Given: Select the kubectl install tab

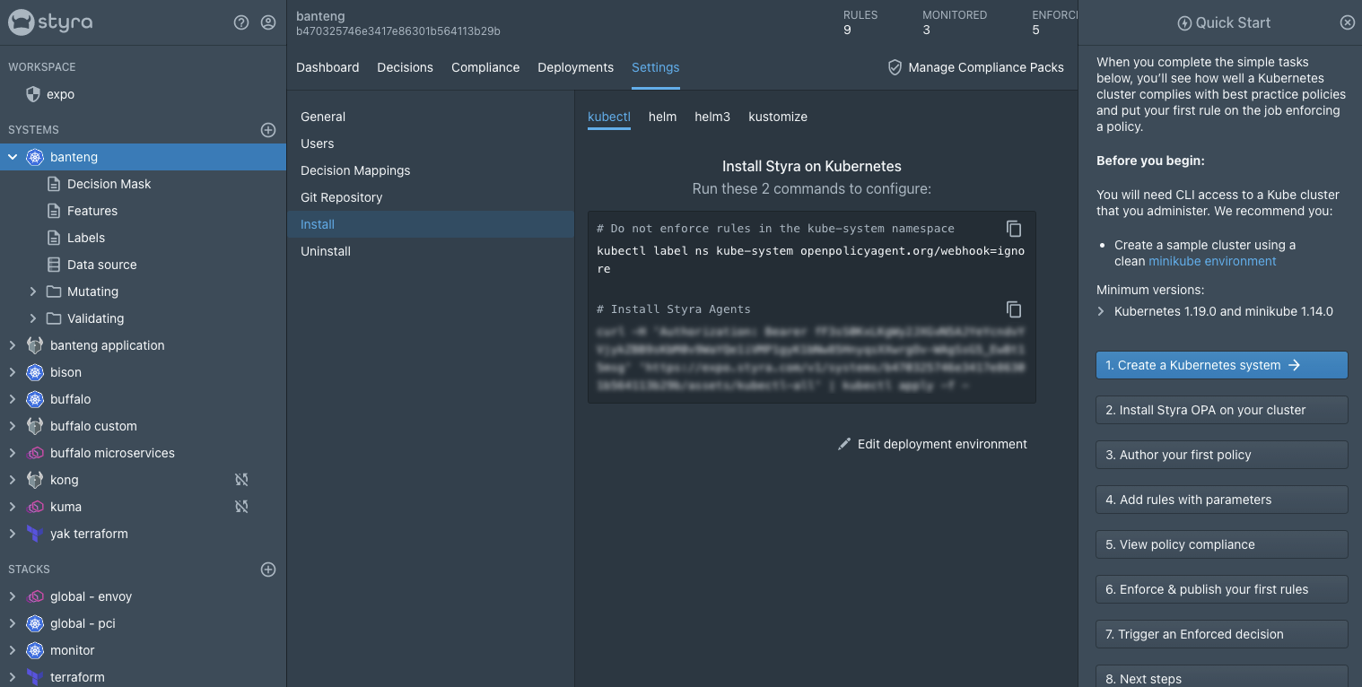Looking at the screenshot, I should click(609, 117).
